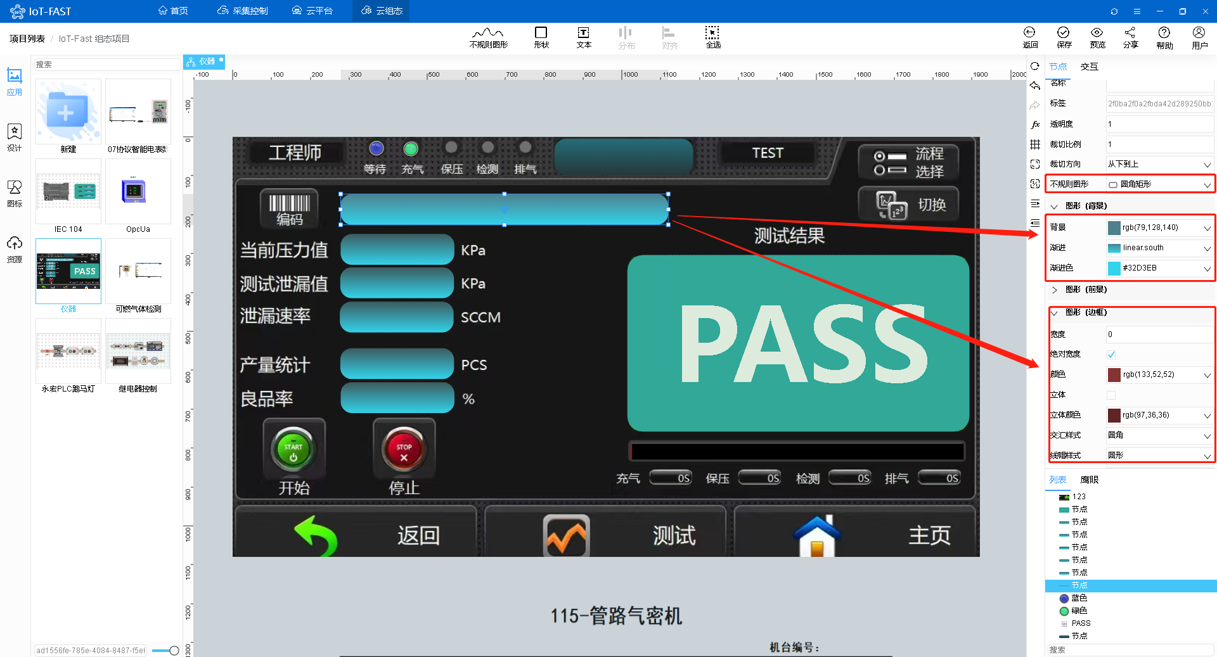Open the 裁切方向 dropdown

(1159, 164)
